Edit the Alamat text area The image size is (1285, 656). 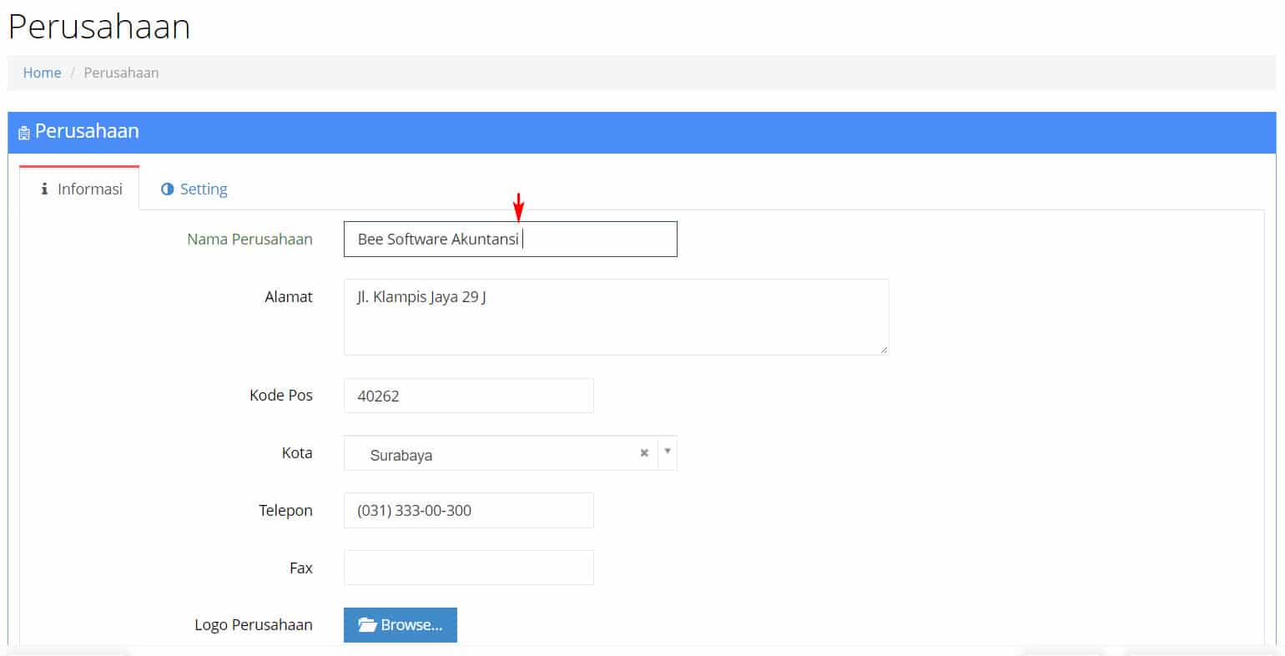(x=616, y=317)
